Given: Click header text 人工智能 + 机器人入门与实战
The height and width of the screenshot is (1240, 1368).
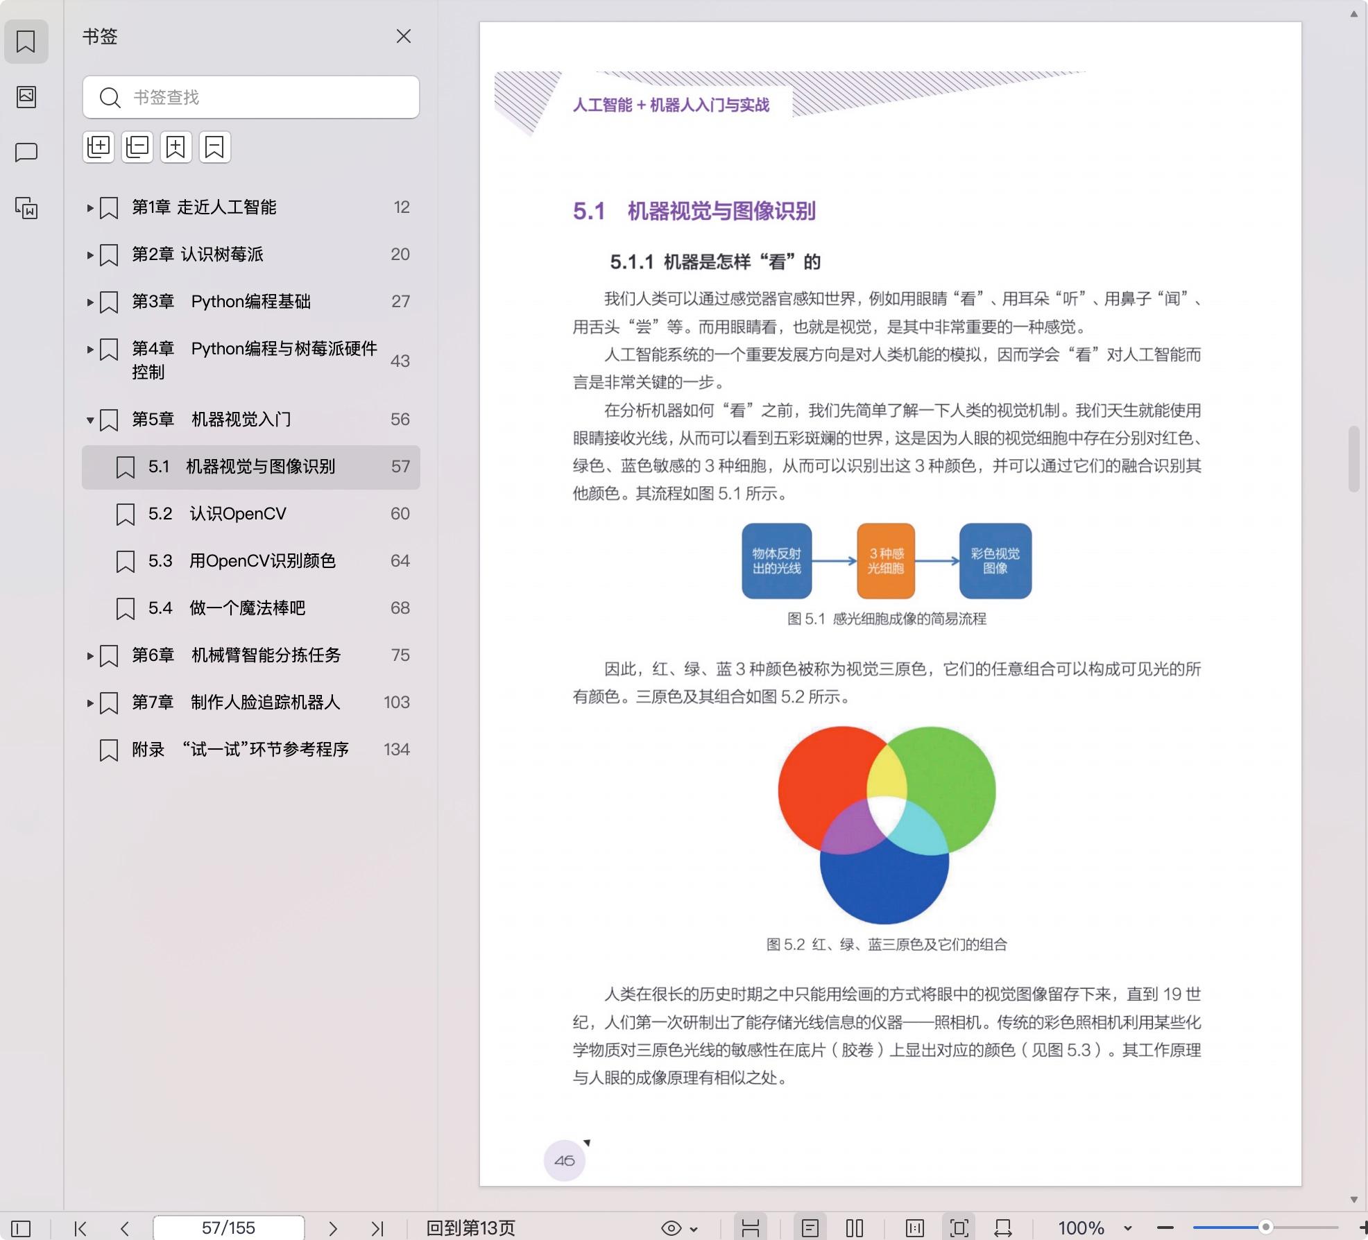Looking at the screenshot, I should click(x=671, y=105).
